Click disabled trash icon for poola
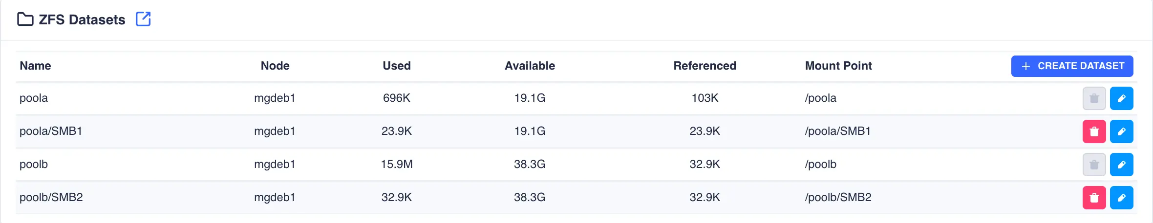The height and width of the screenshot is (223, 1153). (x=1094, y=98)
